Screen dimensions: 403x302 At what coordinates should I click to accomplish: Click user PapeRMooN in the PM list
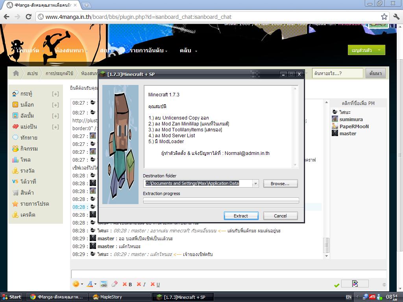(x=354, y=126)
